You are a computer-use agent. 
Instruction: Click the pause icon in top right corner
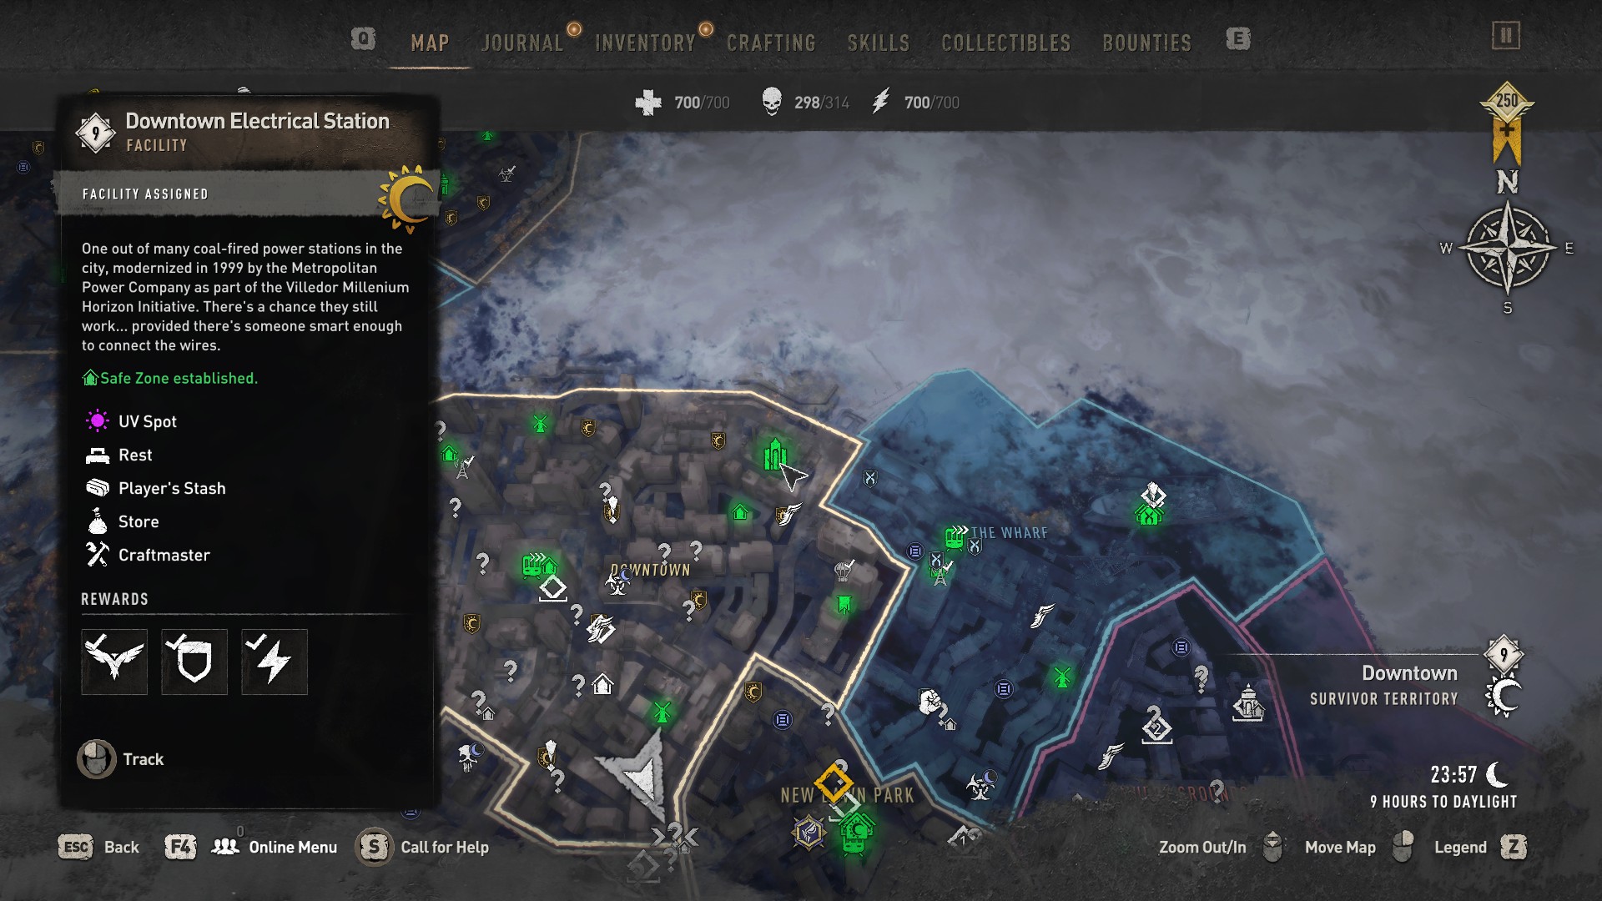point(1506,36)
